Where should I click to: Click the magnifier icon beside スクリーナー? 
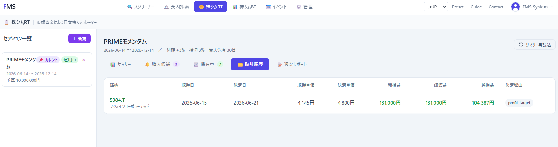(x=130, y=7)
